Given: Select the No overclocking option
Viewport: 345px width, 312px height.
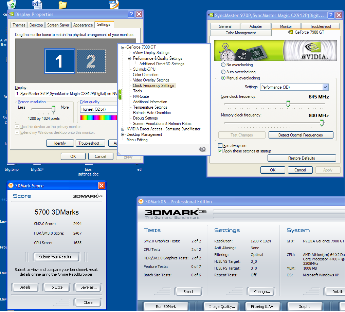Looking at the screenshot, I should click(223, 65).
